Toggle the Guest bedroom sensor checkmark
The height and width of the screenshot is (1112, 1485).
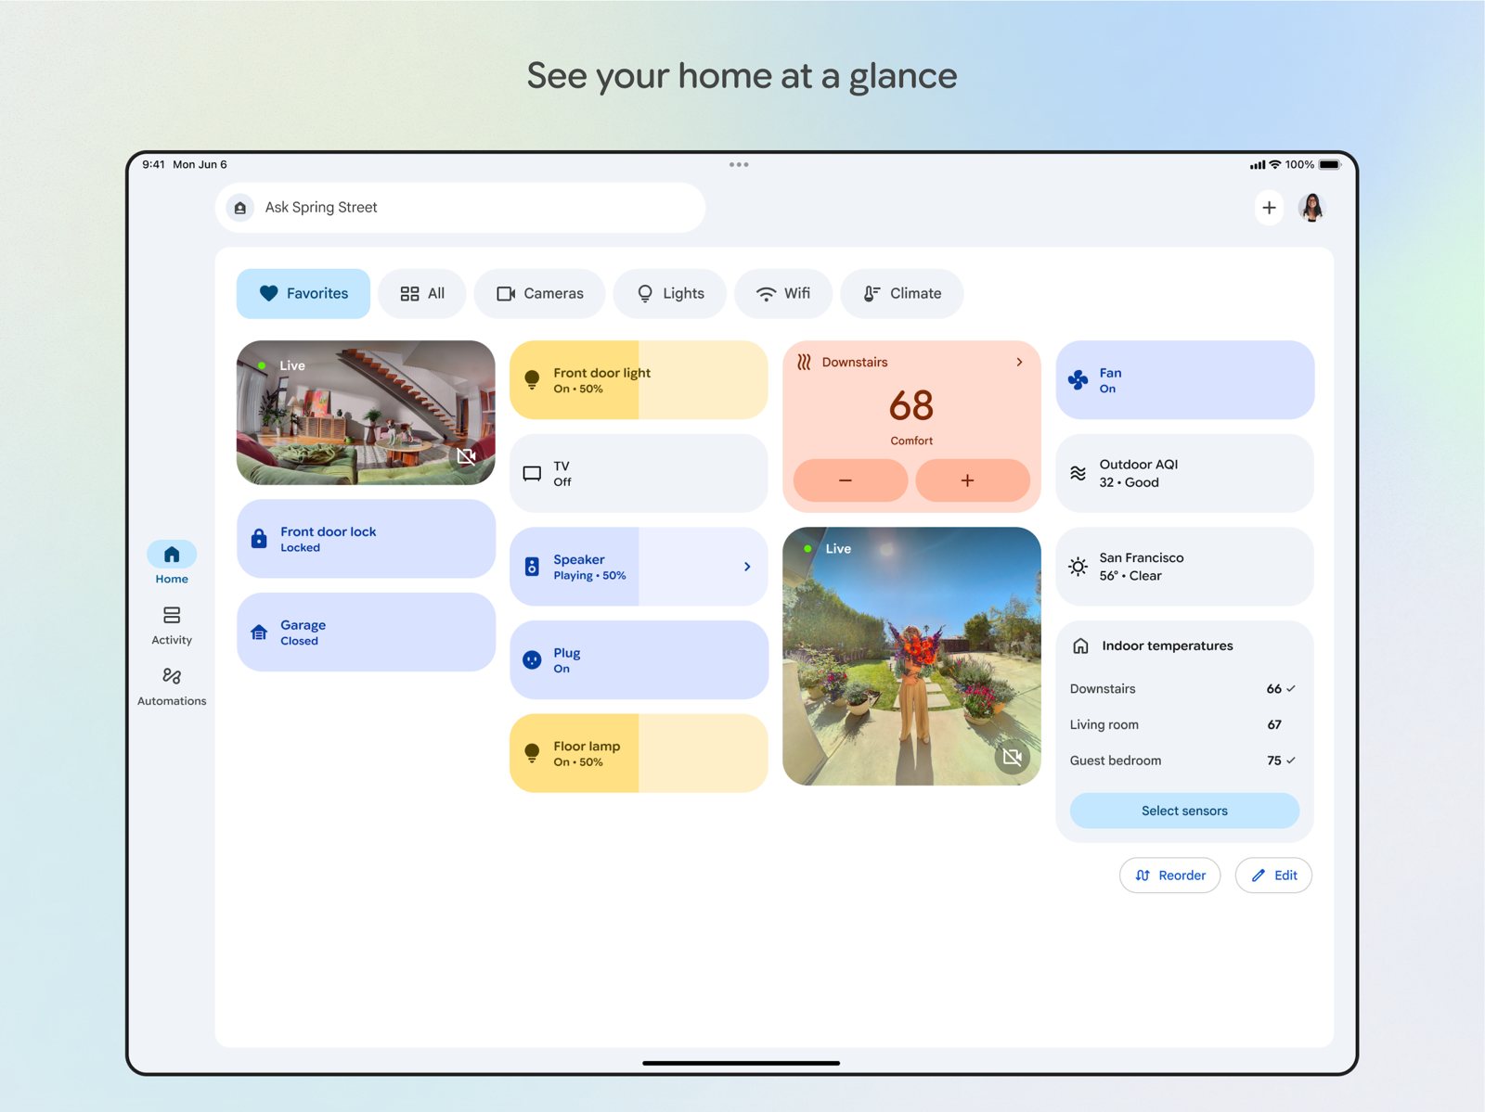1291,761
